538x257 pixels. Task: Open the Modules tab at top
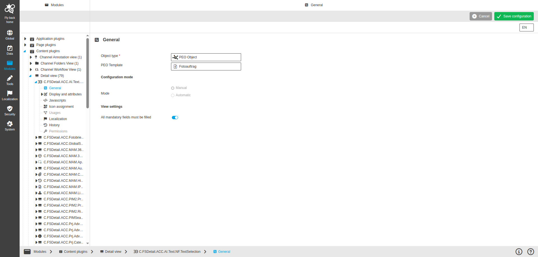point(54,5)
